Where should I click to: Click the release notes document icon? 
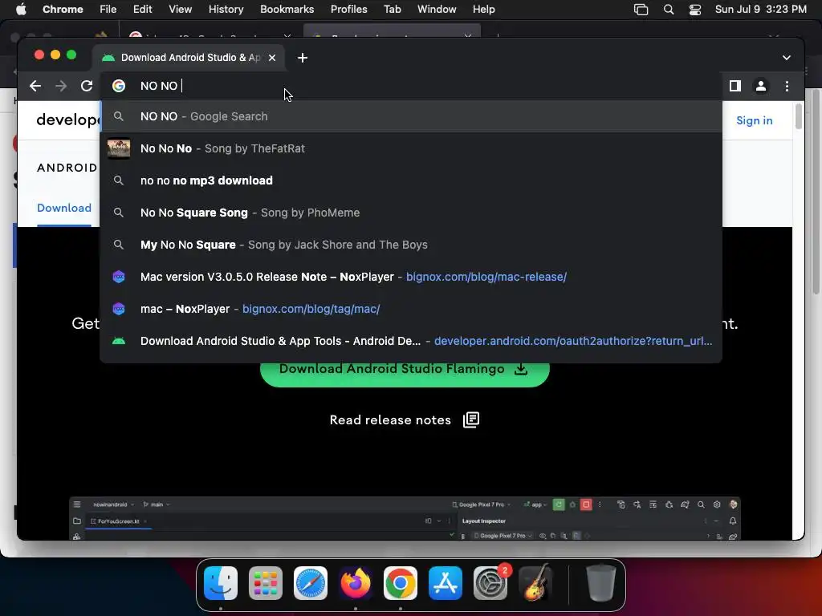471,419
